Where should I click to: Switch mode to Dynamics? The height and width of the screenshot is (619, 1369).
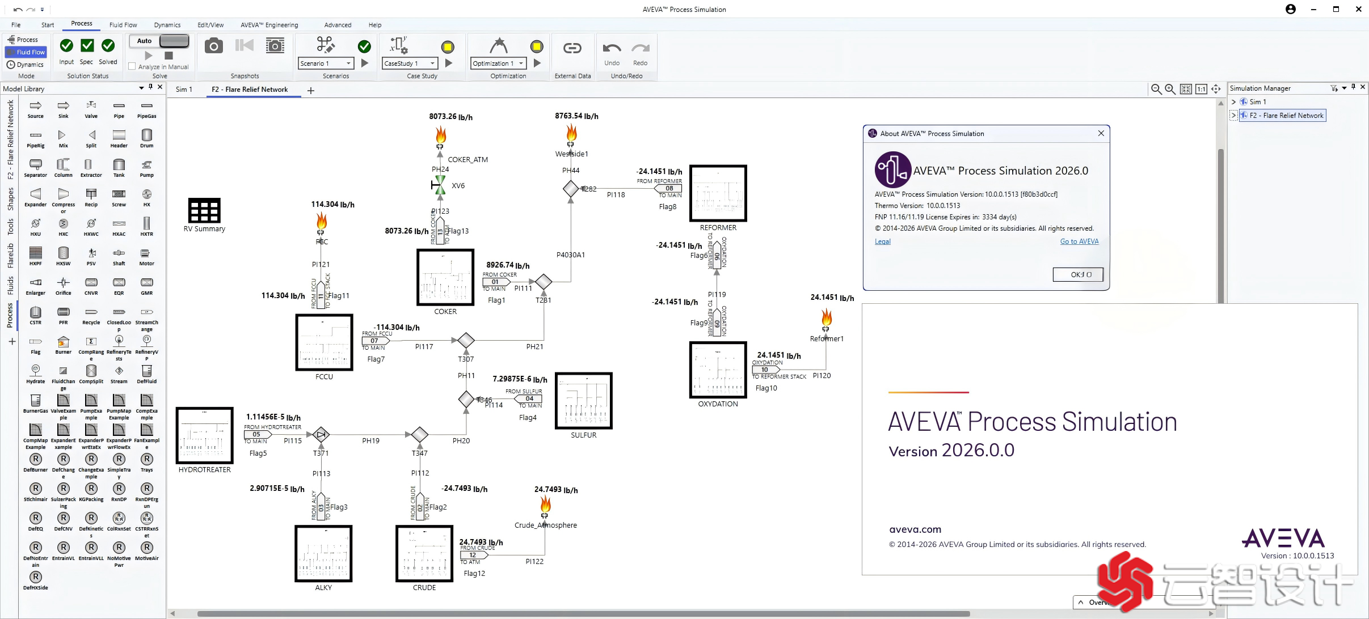pos(25,64)
